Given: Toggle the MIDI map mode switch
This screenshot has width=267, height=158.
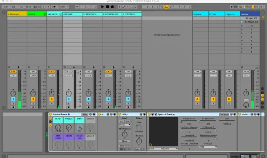Looking at the screenshot, I should point(248,7).
